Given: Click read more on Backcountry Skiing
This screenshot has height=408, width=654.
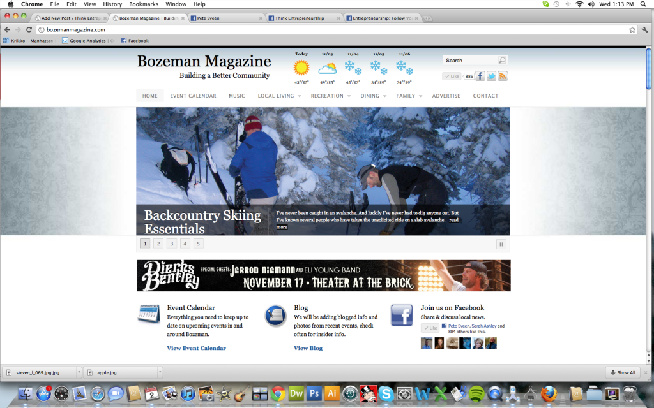Looking at the screenshot, I should (x=454, y=220).
